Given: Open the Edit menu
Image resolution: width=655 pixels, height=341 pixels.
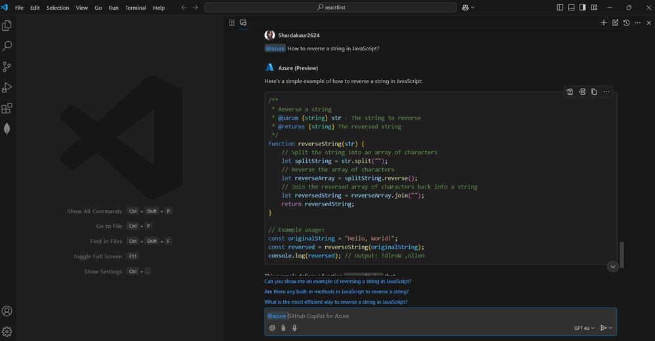Looking at the screenshot, I should 35,7.
